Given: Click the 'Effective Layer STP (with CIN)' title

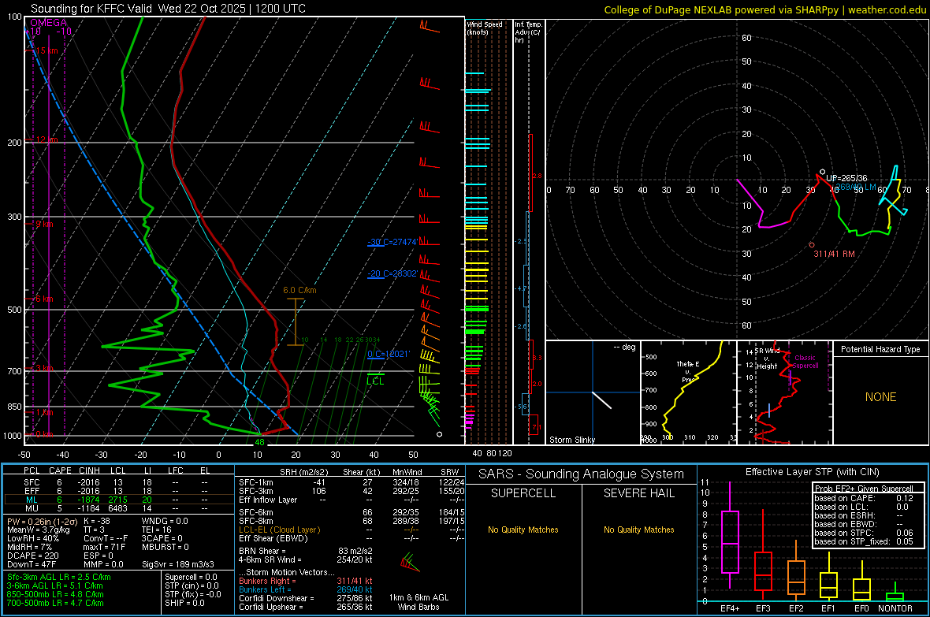Looking at the screenshot, I should point(812,472).
